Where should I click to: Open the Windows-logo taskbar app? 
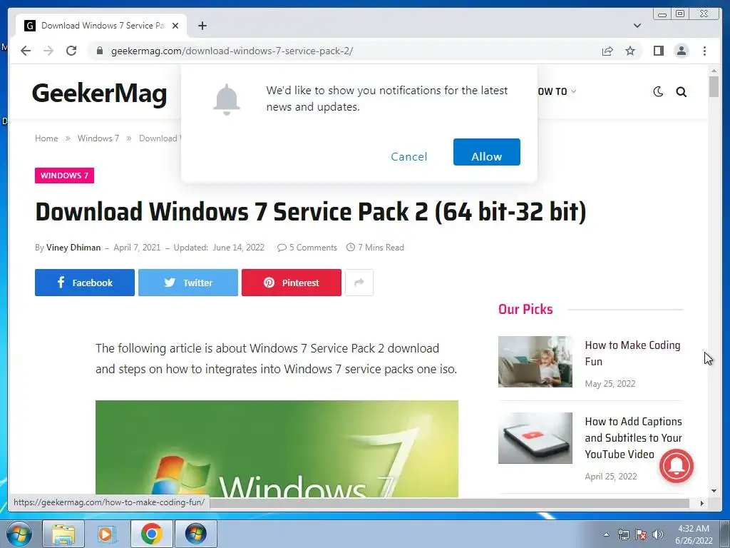coord(195,534)
